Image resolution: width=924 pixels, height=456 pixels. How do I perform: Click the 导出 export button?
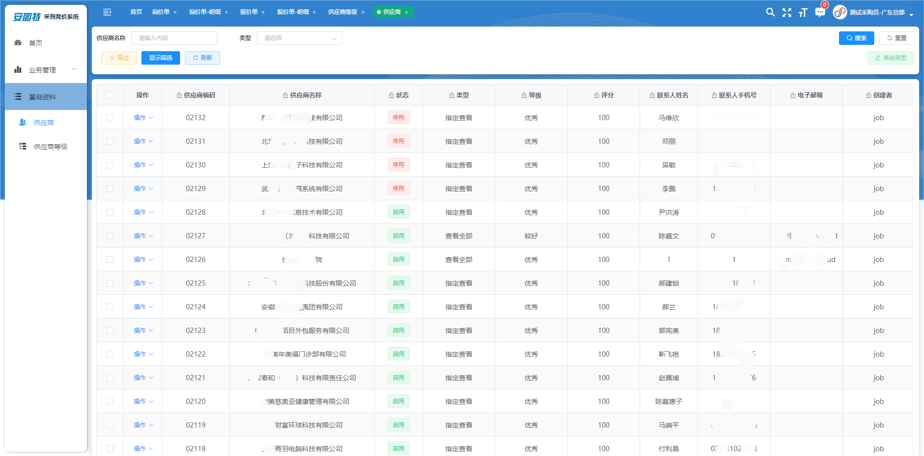tap(119, 58)
